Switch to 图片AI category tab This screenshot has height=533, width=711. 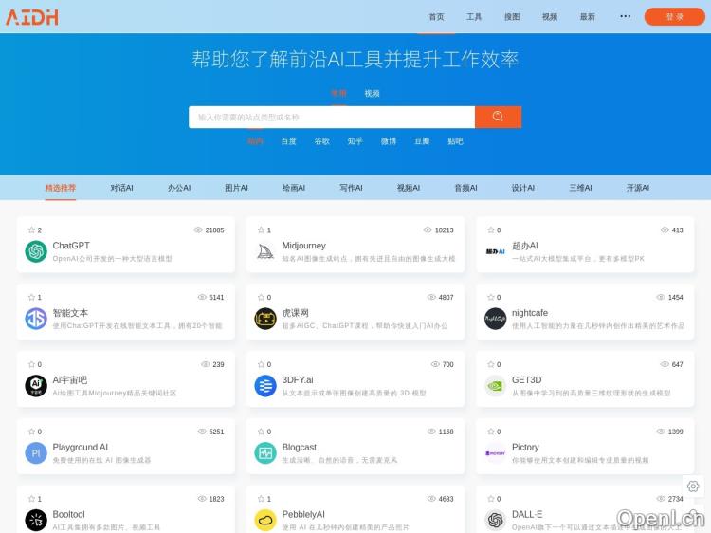tap(236, 188)
